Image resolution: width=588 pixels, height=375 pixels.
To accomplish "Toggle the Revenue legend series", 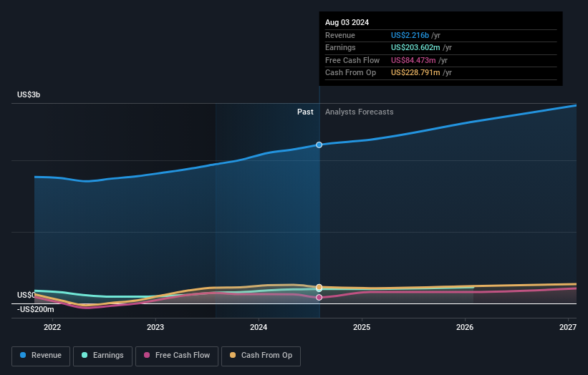I will point(41,356).
